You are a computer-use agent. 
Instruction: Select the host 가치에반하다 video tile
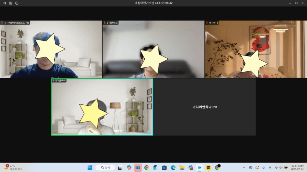[x=51, y=49]
